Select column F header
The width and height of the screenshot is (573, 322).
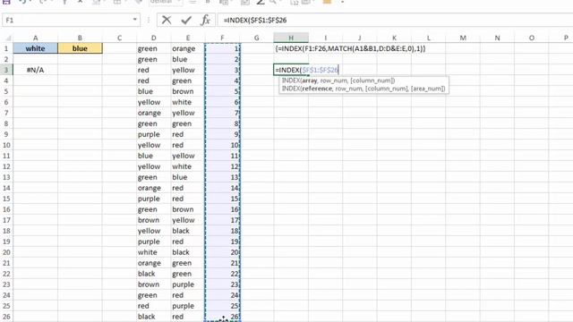[222, 38]
